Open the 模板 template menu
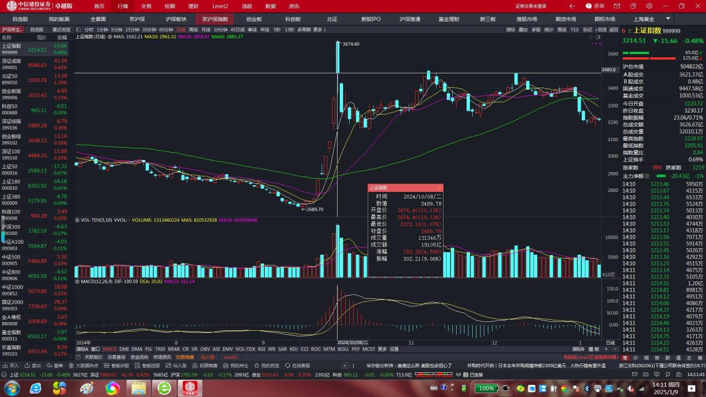706x397 pixels. pyautogui.click(x=595, y=349)
